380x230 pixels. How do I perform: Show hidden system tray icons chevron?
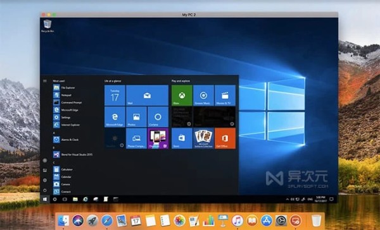(x=288, y=200)
